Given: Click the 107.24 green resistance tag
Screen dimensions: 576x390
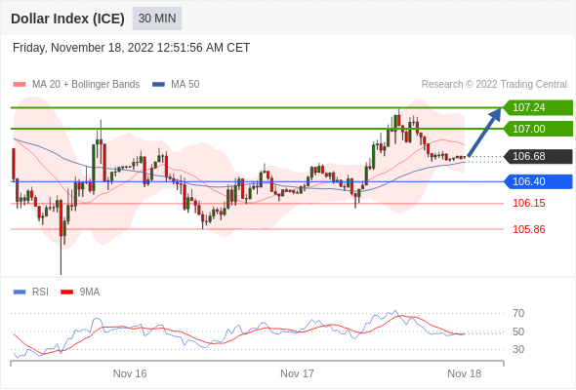Looking at the screenshot, I should click(x=538, y=107).
